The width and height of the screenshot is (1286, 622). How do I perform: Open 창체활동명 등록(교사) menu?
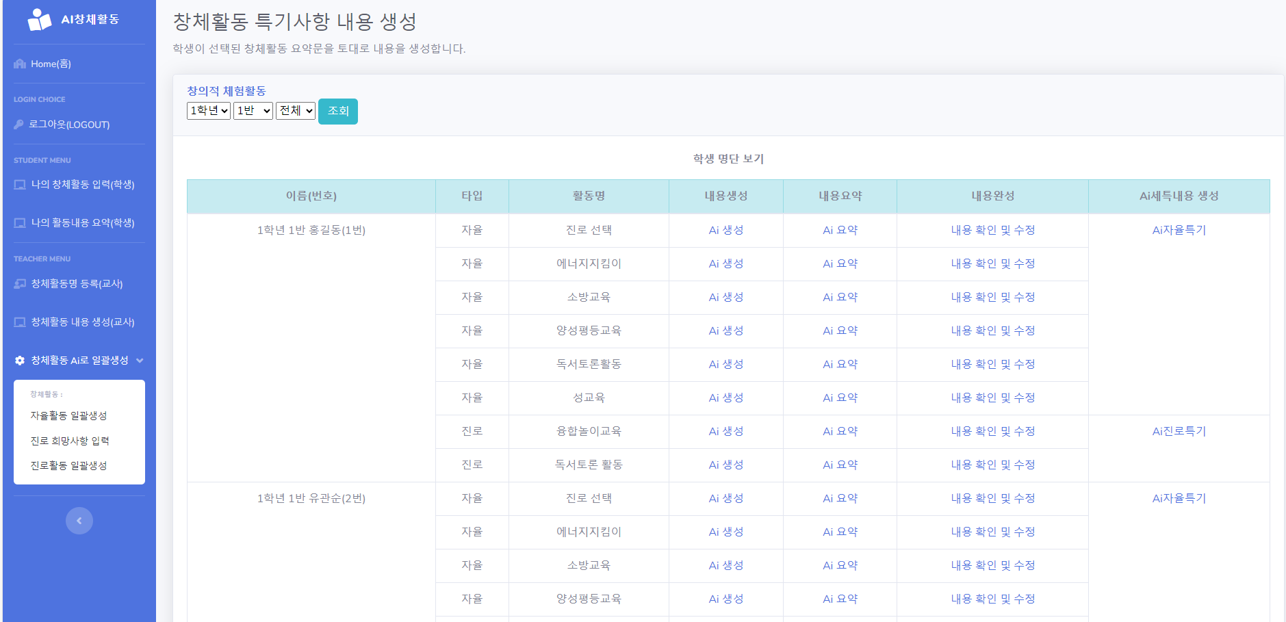(x=77, y=283)
